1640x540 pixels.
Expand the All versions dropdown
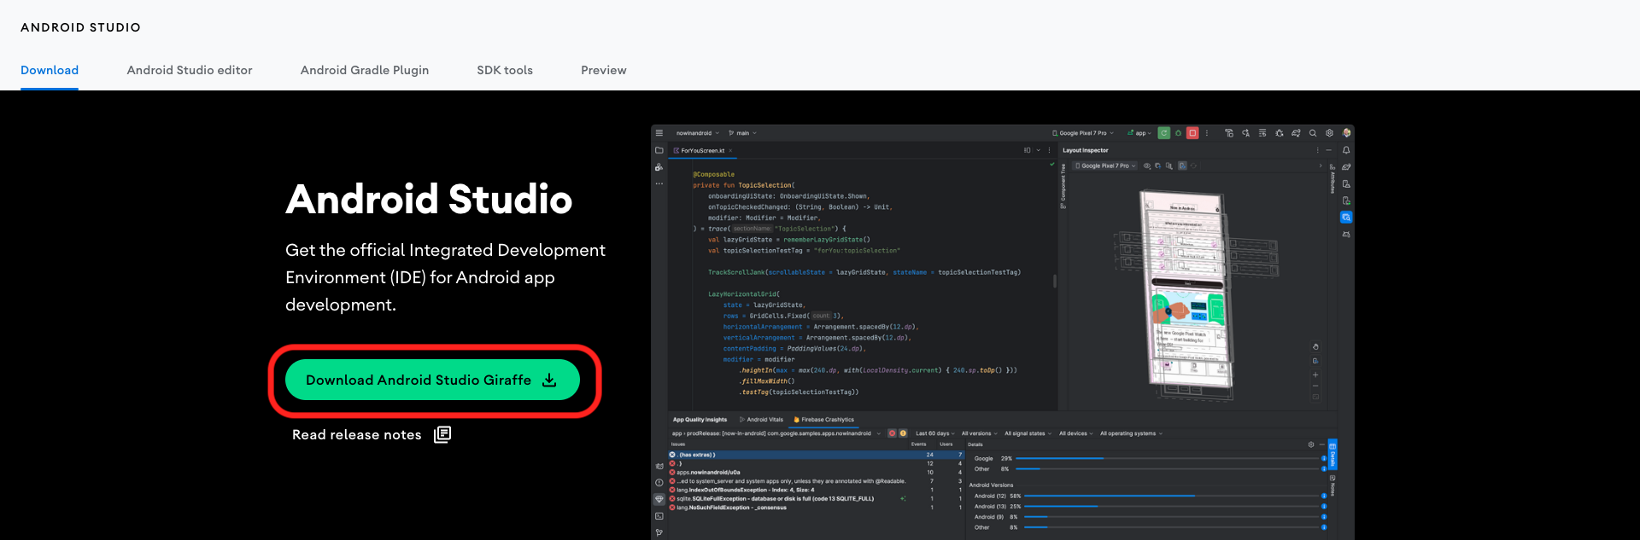click(x=980, y=433)
